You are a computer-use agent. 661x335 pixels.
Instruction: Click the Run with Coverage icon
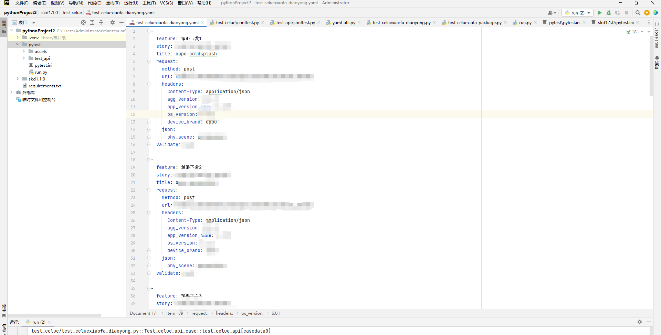pyautogui.click(x=618, y=13)
